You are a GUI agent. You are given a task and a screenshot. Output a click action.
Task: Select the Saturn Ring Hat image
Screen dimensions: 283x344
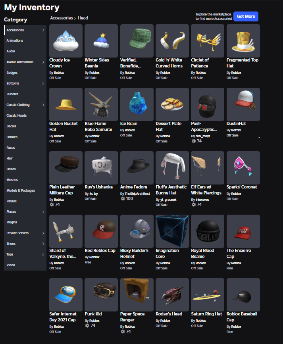coord(208,295)
